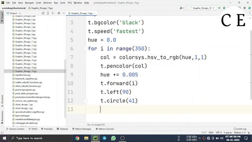Open IDE settings gear in top toolbar
This screenshot has width=252, height=142.
click(245, 8)
